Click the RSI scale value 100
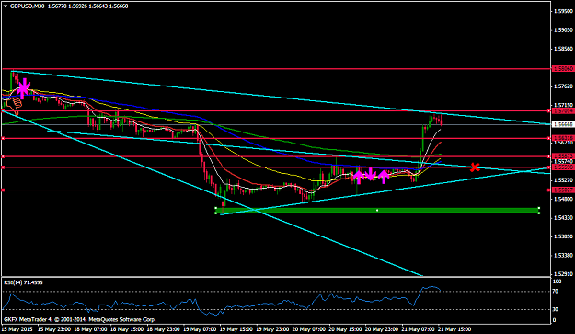Image resolution: width=575 pixels, height=334 pixels. click(557, 282)
